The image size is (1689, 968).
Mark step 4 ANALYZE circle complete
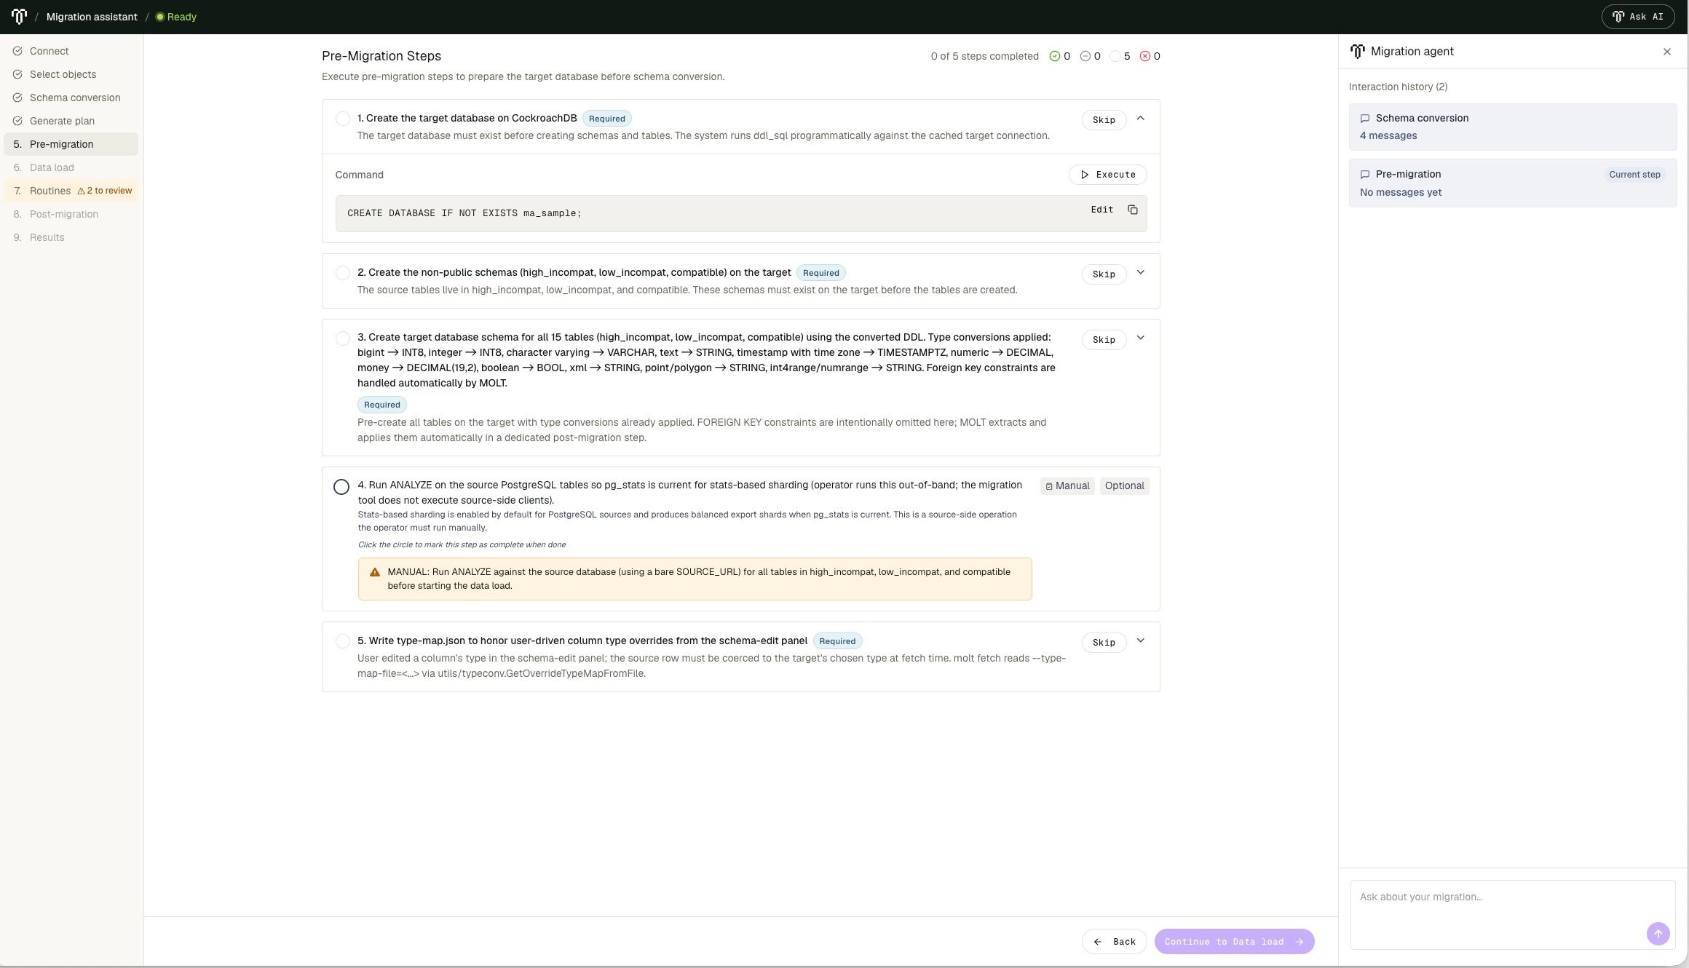[x=341, y=487]
